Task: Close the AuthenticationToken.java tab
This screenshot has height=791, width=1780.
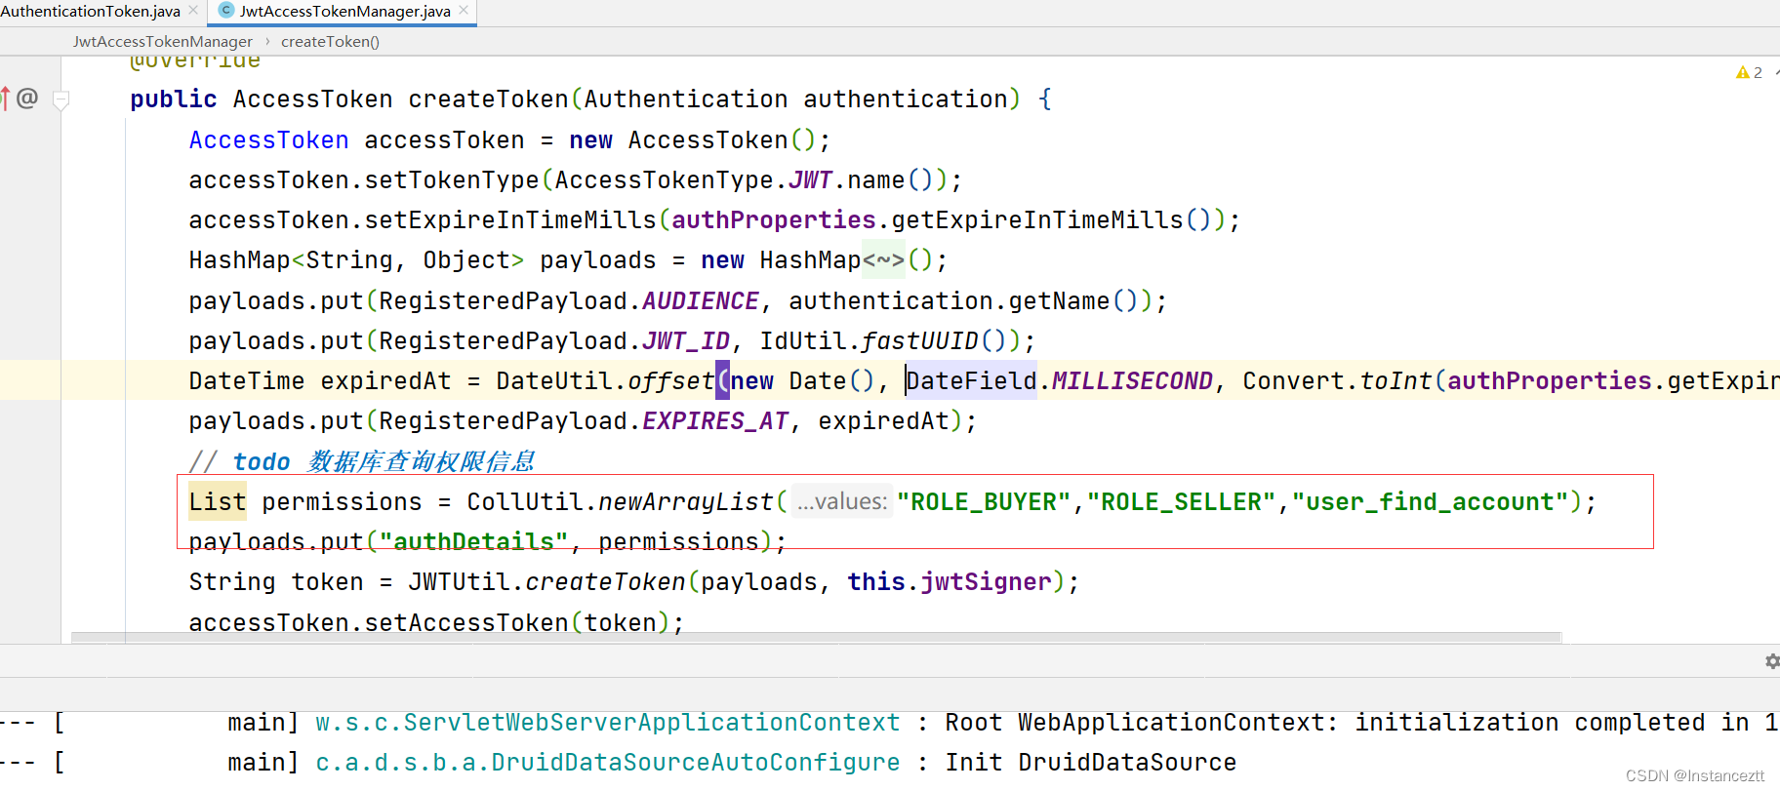Action: [193, 11]
